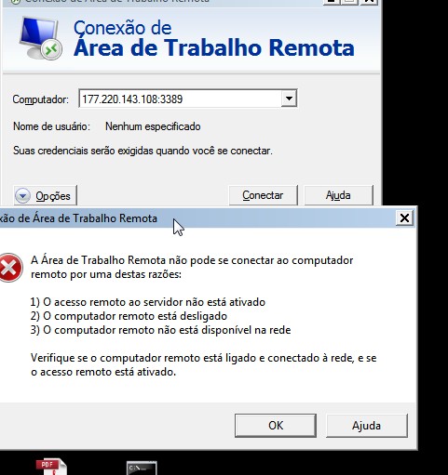This screenshot has height=475, width=448.
Task: Click the red error icon in dialog
Action: (10, 268)
